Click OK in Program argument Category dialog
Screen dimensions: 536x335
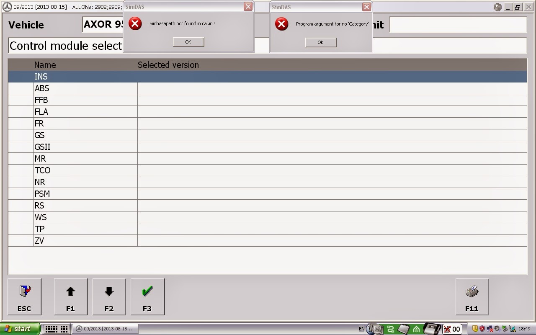[320, 42]
